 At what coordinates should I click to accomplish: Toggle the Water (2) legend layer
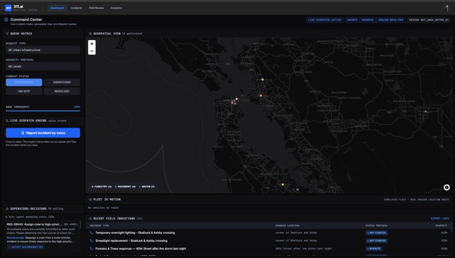147,187
